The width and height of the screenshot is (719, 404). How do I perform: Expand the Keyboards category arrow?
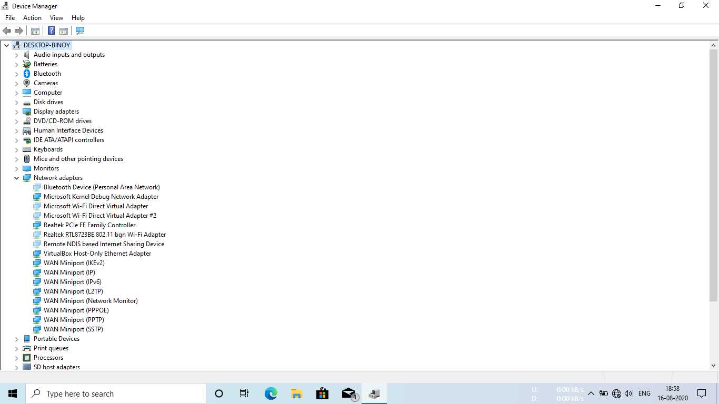click(16, 149)
